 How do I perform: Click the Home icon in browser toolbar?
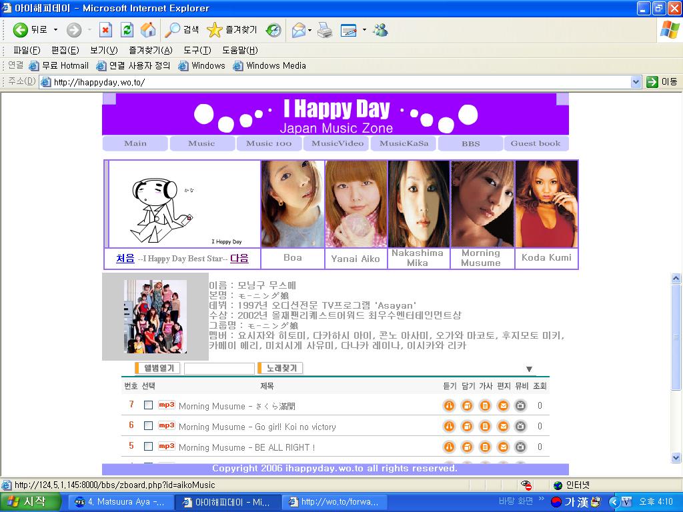click(x=148, y=30)
